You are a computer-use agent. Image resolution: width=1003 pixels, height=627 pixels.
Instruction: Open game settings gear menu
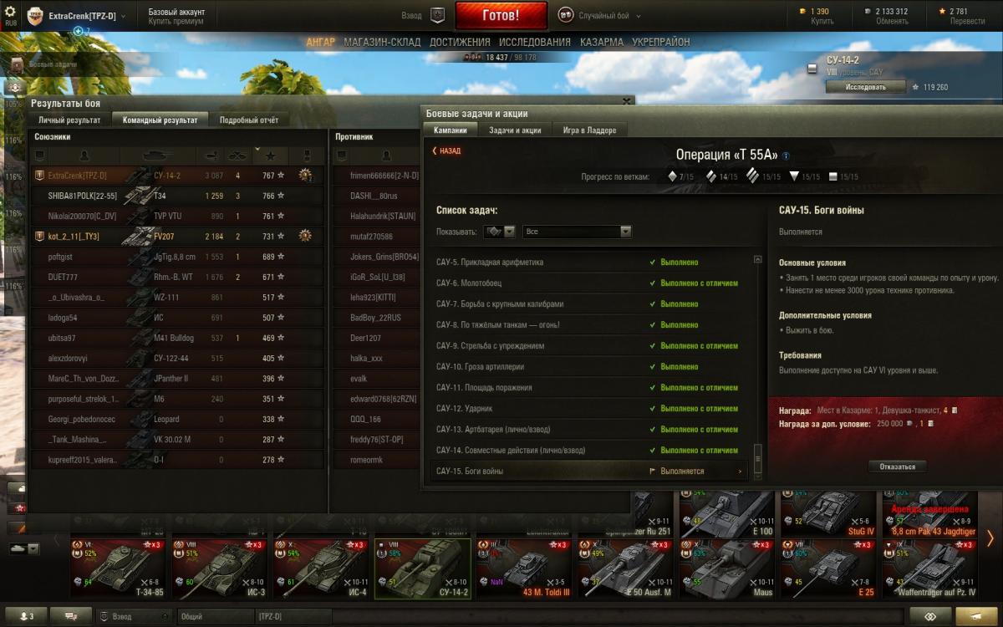point(11,12)
